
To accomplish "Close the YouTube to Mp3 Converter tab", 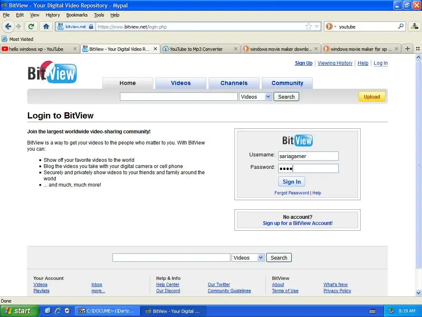I will click(x=236, y=49).
